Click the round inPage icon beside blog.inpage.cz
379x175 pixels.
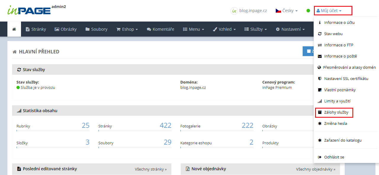point(234,11)
